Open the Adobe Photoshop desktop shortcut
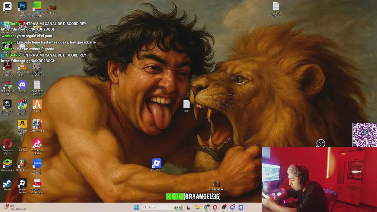Viewport: 377px width, 212px height. click(22, 9)
